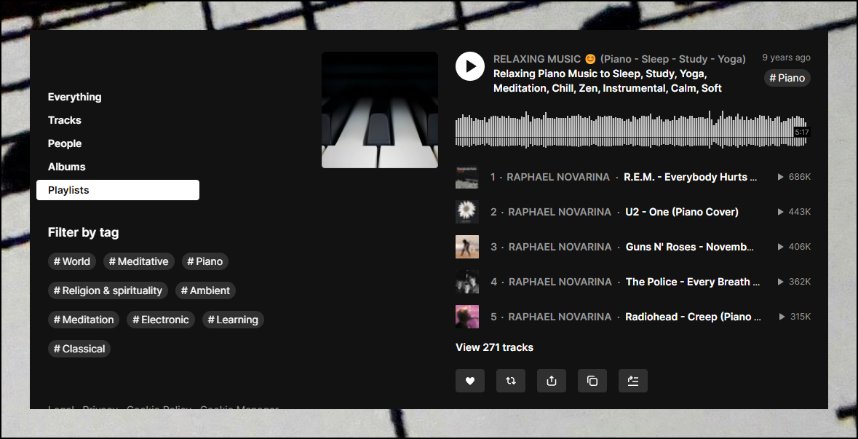858x439 pixels.
Task: Filter by the Ambient tag
Action: tap(205, 290)
